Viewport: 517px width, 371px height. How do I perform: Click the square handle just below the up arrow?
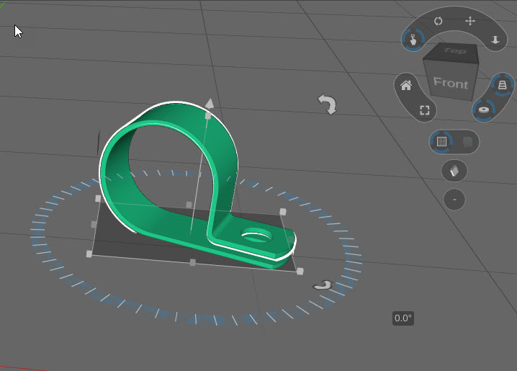click(207, 116)
